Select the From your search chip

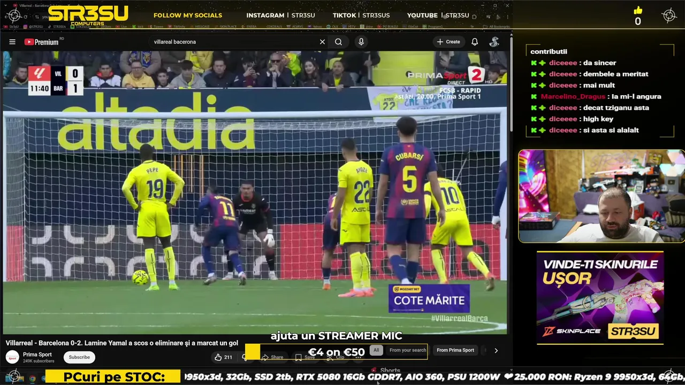coord(408,350)
